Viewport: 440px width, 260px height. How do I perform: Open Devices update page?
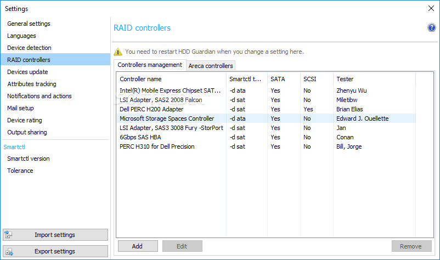[x=27, y=72]
